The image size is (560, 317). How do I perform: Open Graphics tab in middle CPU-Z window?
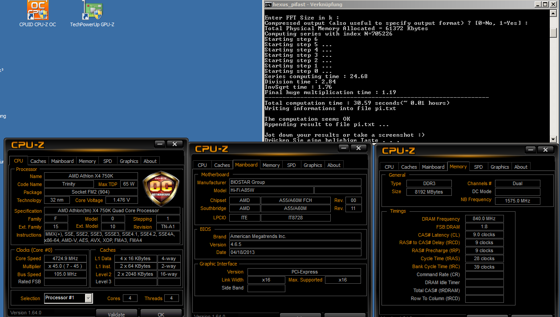tap(313, 165)
